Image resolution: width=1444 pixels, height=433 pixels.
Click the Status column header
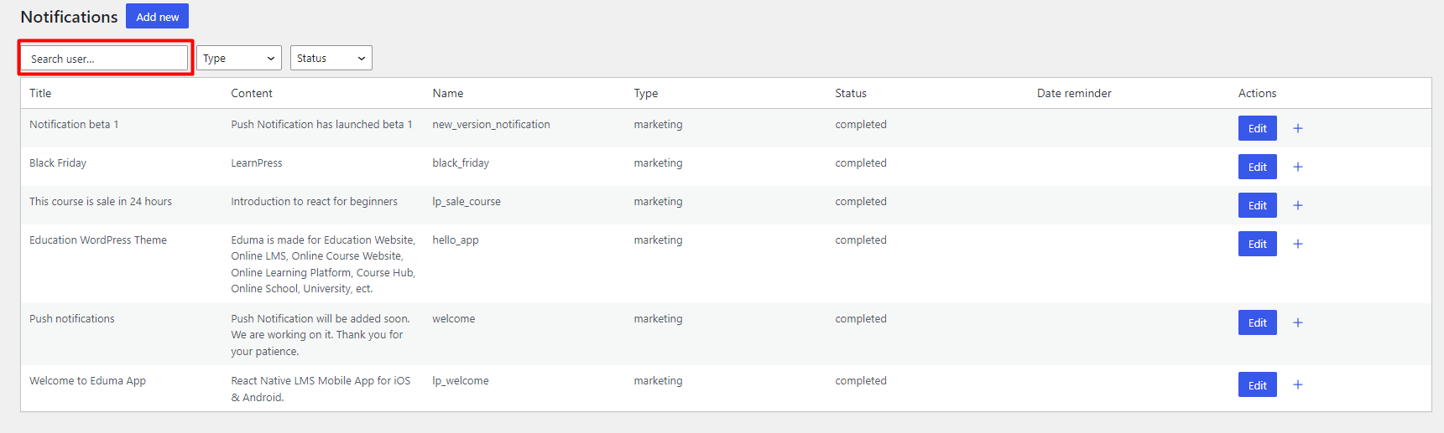pyautogui.click(x=851, y=93)
